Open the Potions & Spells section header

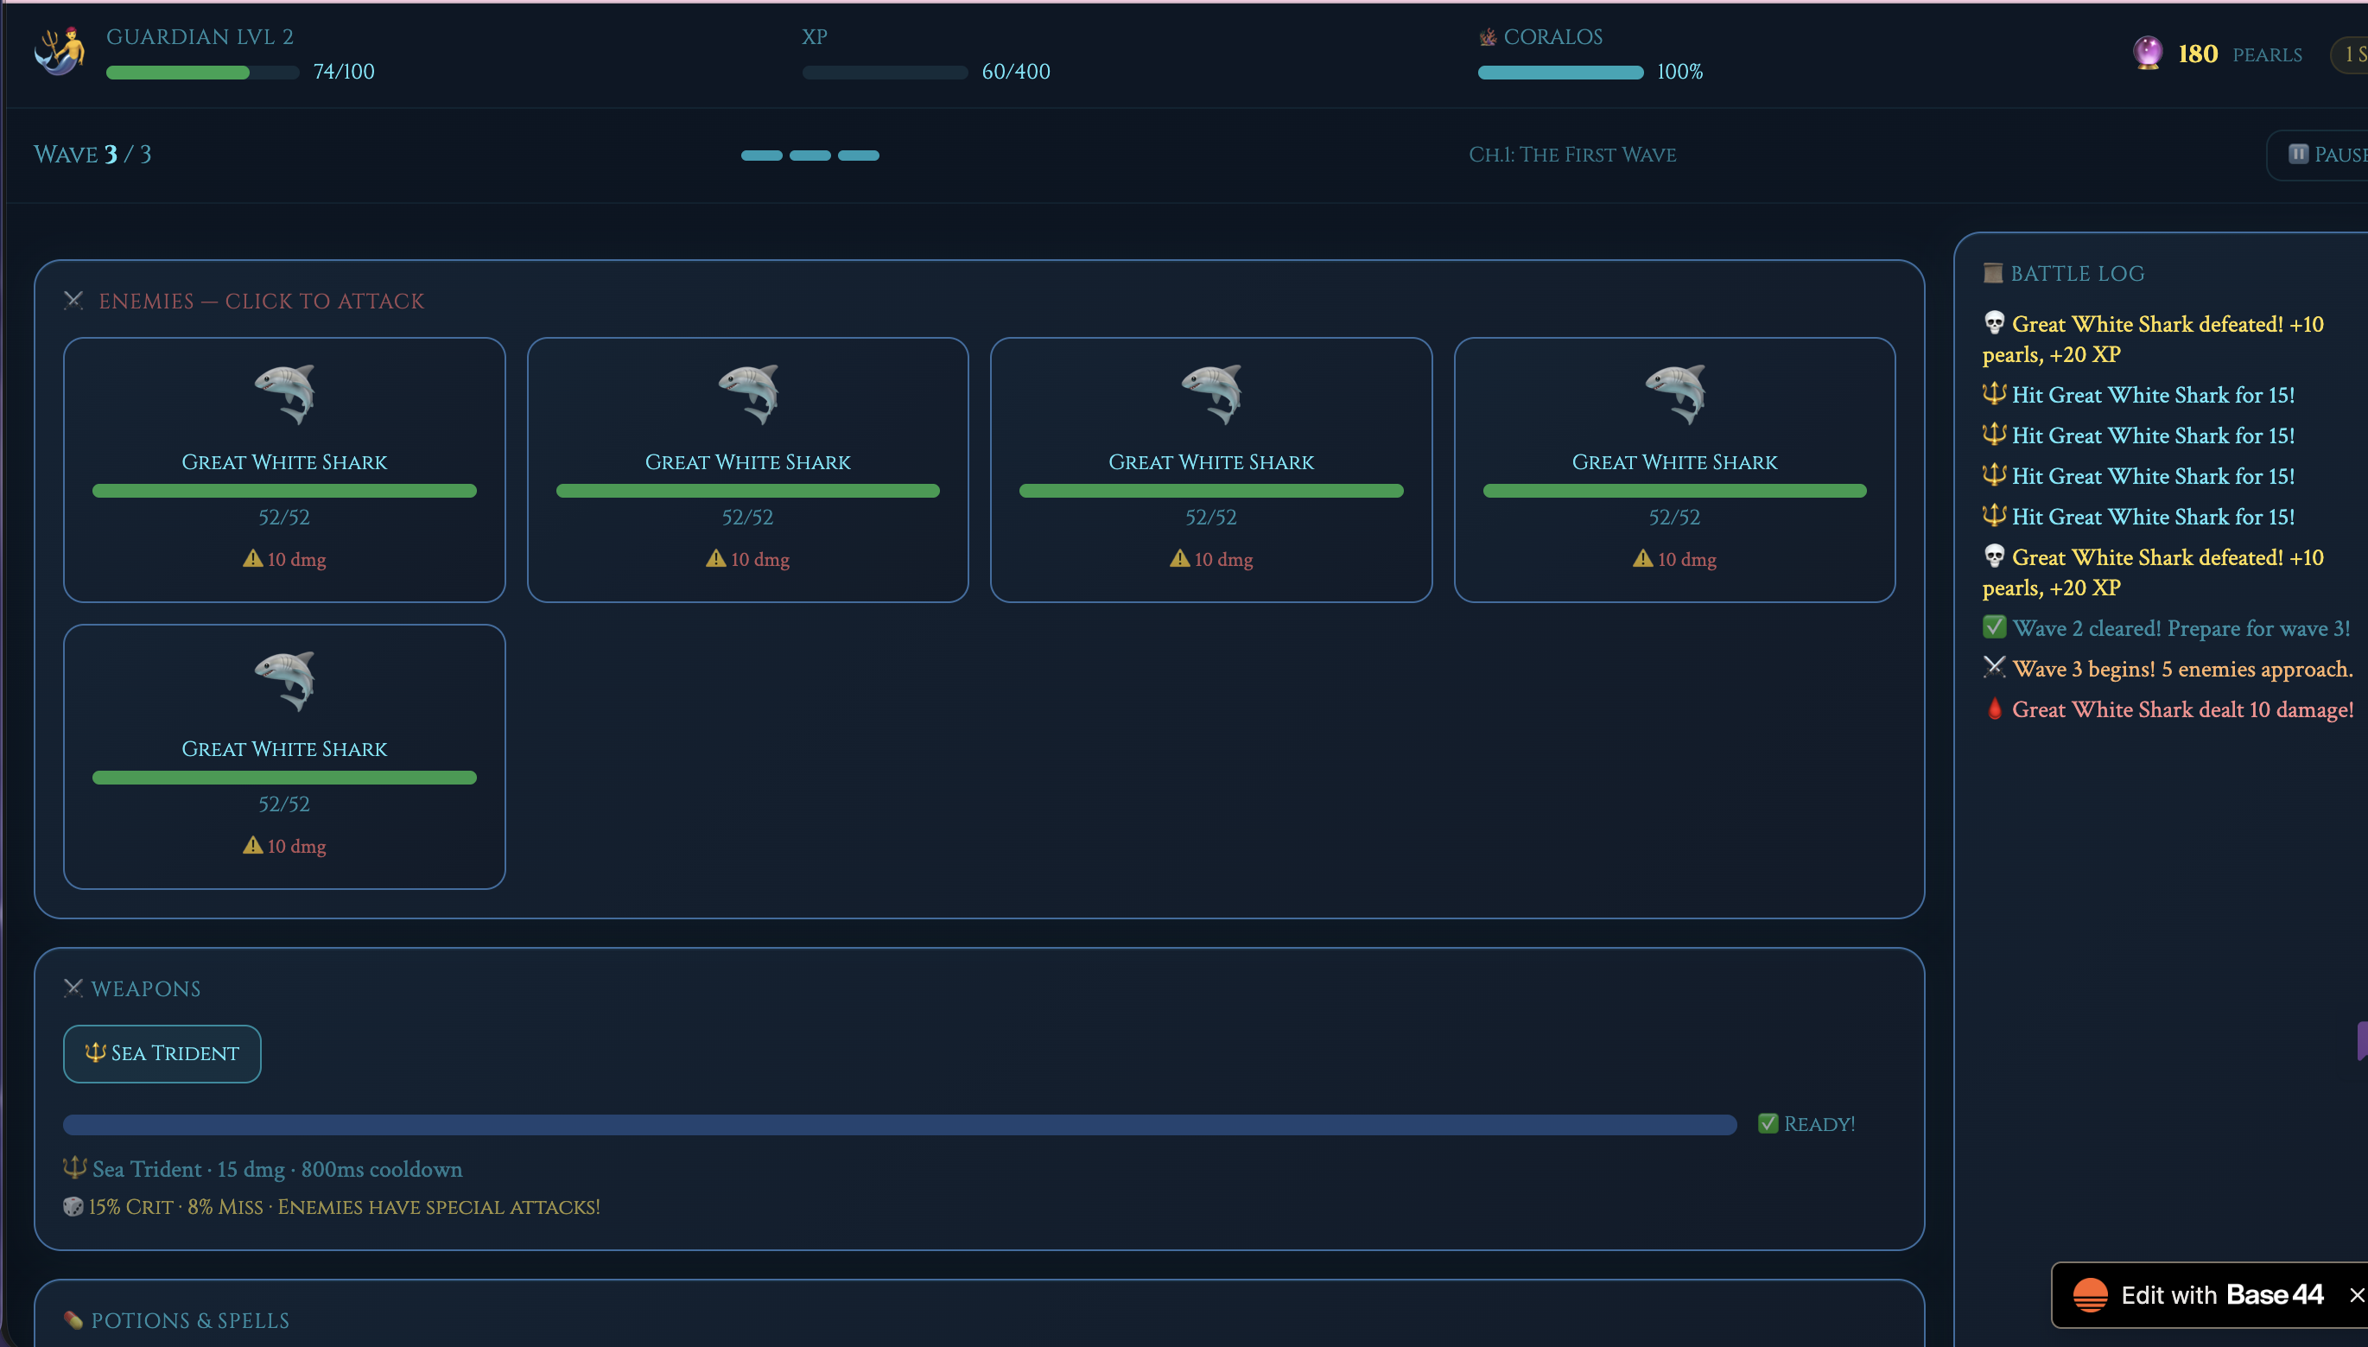point(189,1320)
